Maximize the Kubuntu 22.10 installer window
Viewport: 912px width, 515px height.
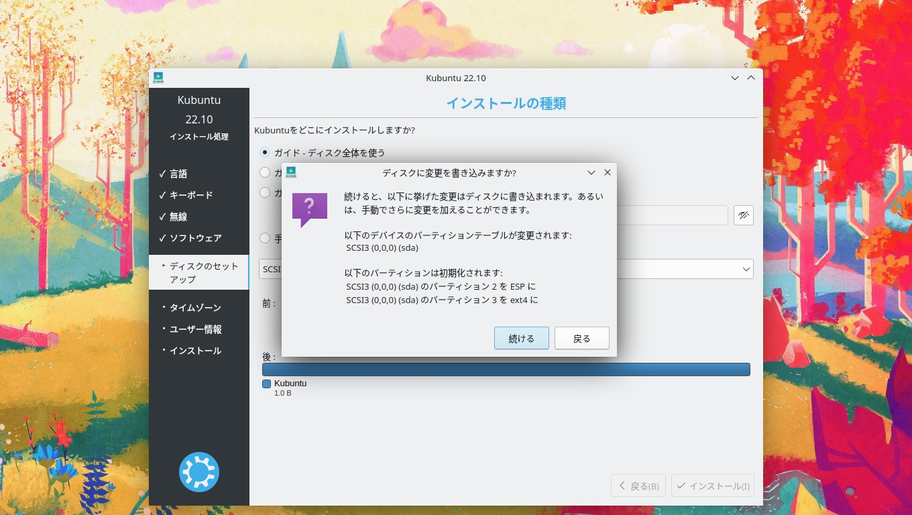[x=751, y=78]
